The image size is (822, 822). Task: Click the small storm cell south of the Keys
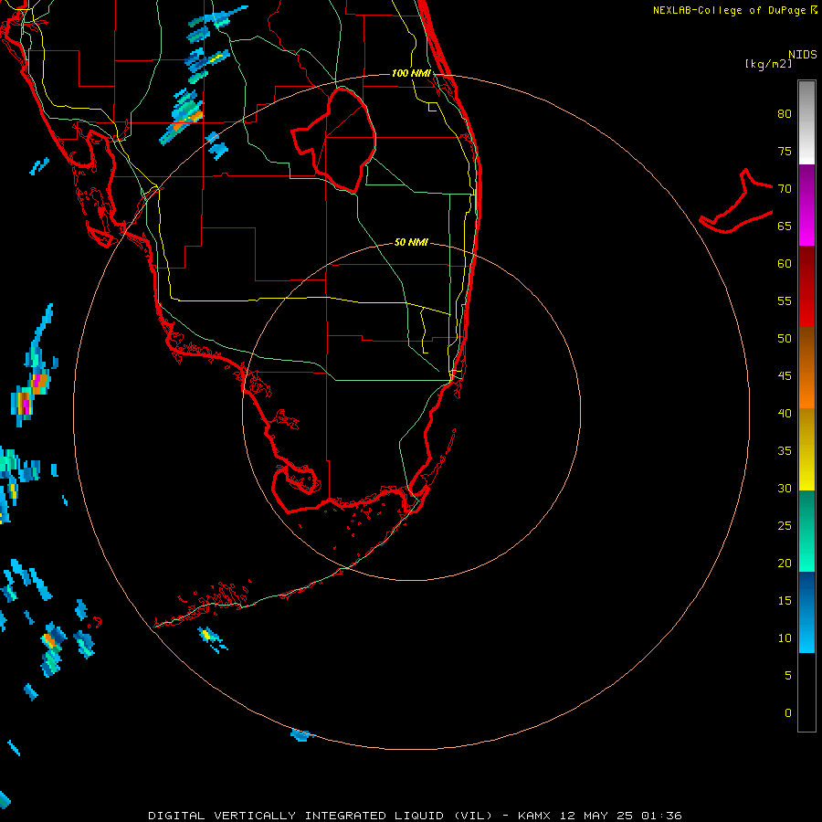coord(211,638)
